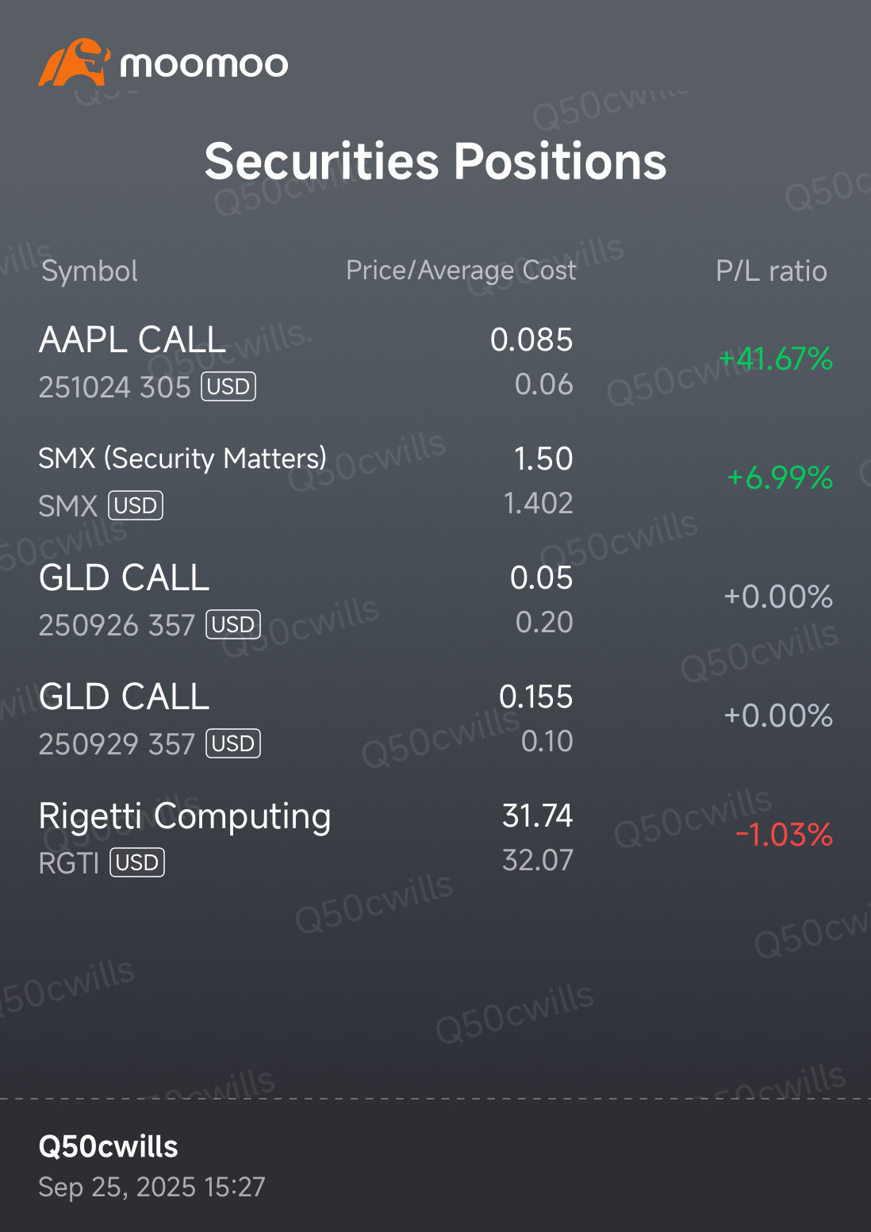Select the GLD CALL expiring 250929
The width and height of the screenshot is (871, 1232).
pos(125,697)
